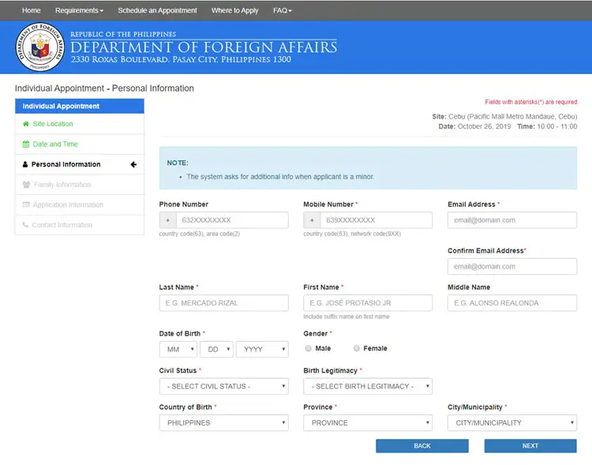Screen dimensions: 592x465
Task: Click the page heading Individual Appointment - Personal Information
Action: coord(104,88)
